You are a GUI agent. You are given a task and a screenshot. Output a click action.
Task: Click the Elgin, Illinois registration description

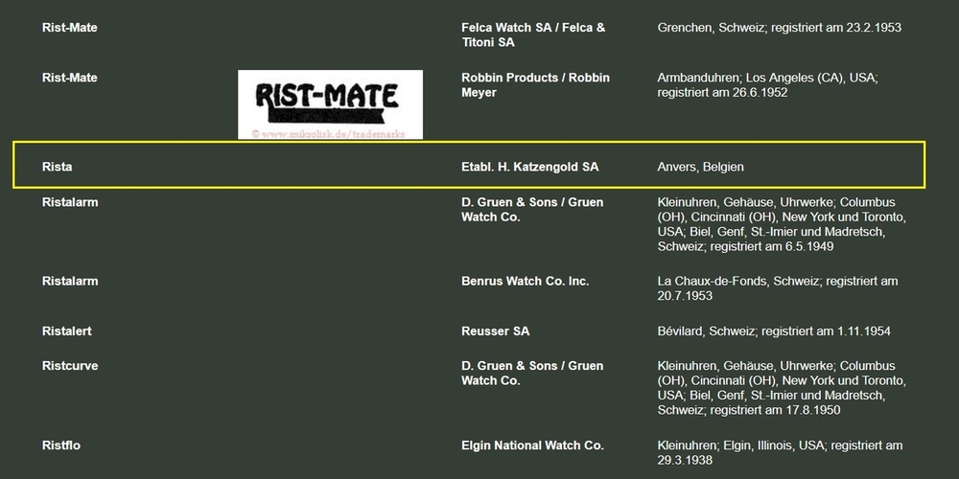780,453
